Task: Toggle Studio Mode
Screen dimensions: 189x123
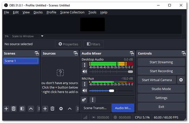Action: (x=161, y=89)
